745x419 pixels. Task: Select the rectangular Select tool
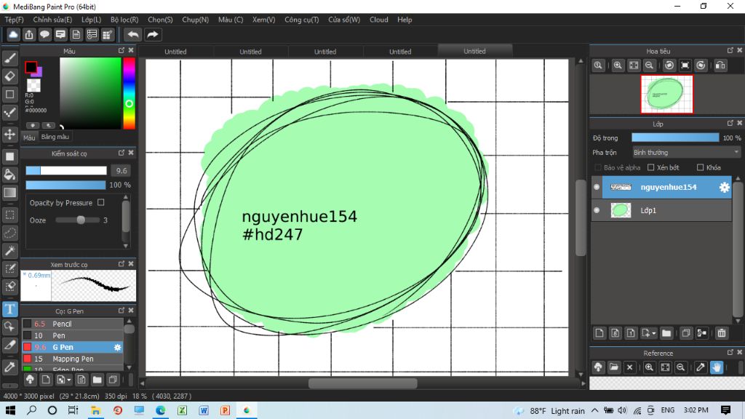[9, 215]
